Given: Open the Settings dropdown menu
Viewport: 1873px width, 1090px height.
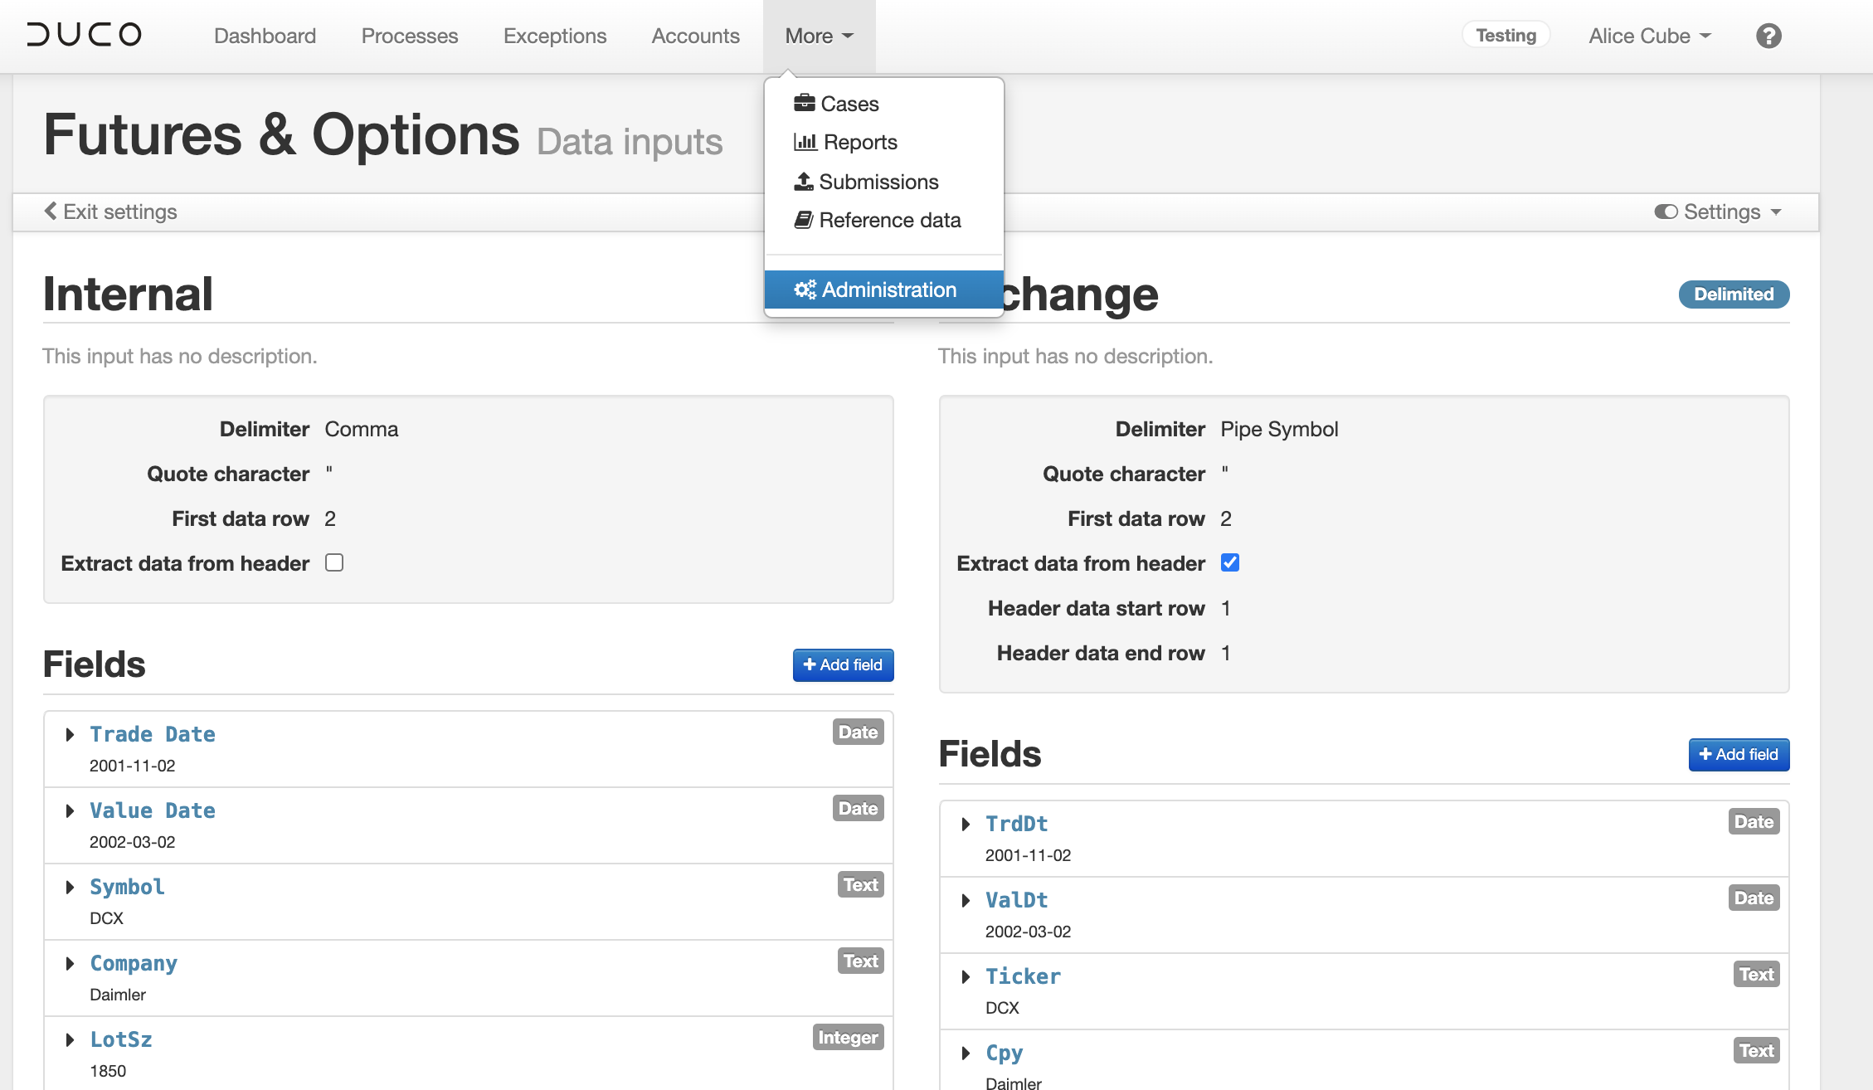Looking at the screenshot, I should tap(1718, 212).
